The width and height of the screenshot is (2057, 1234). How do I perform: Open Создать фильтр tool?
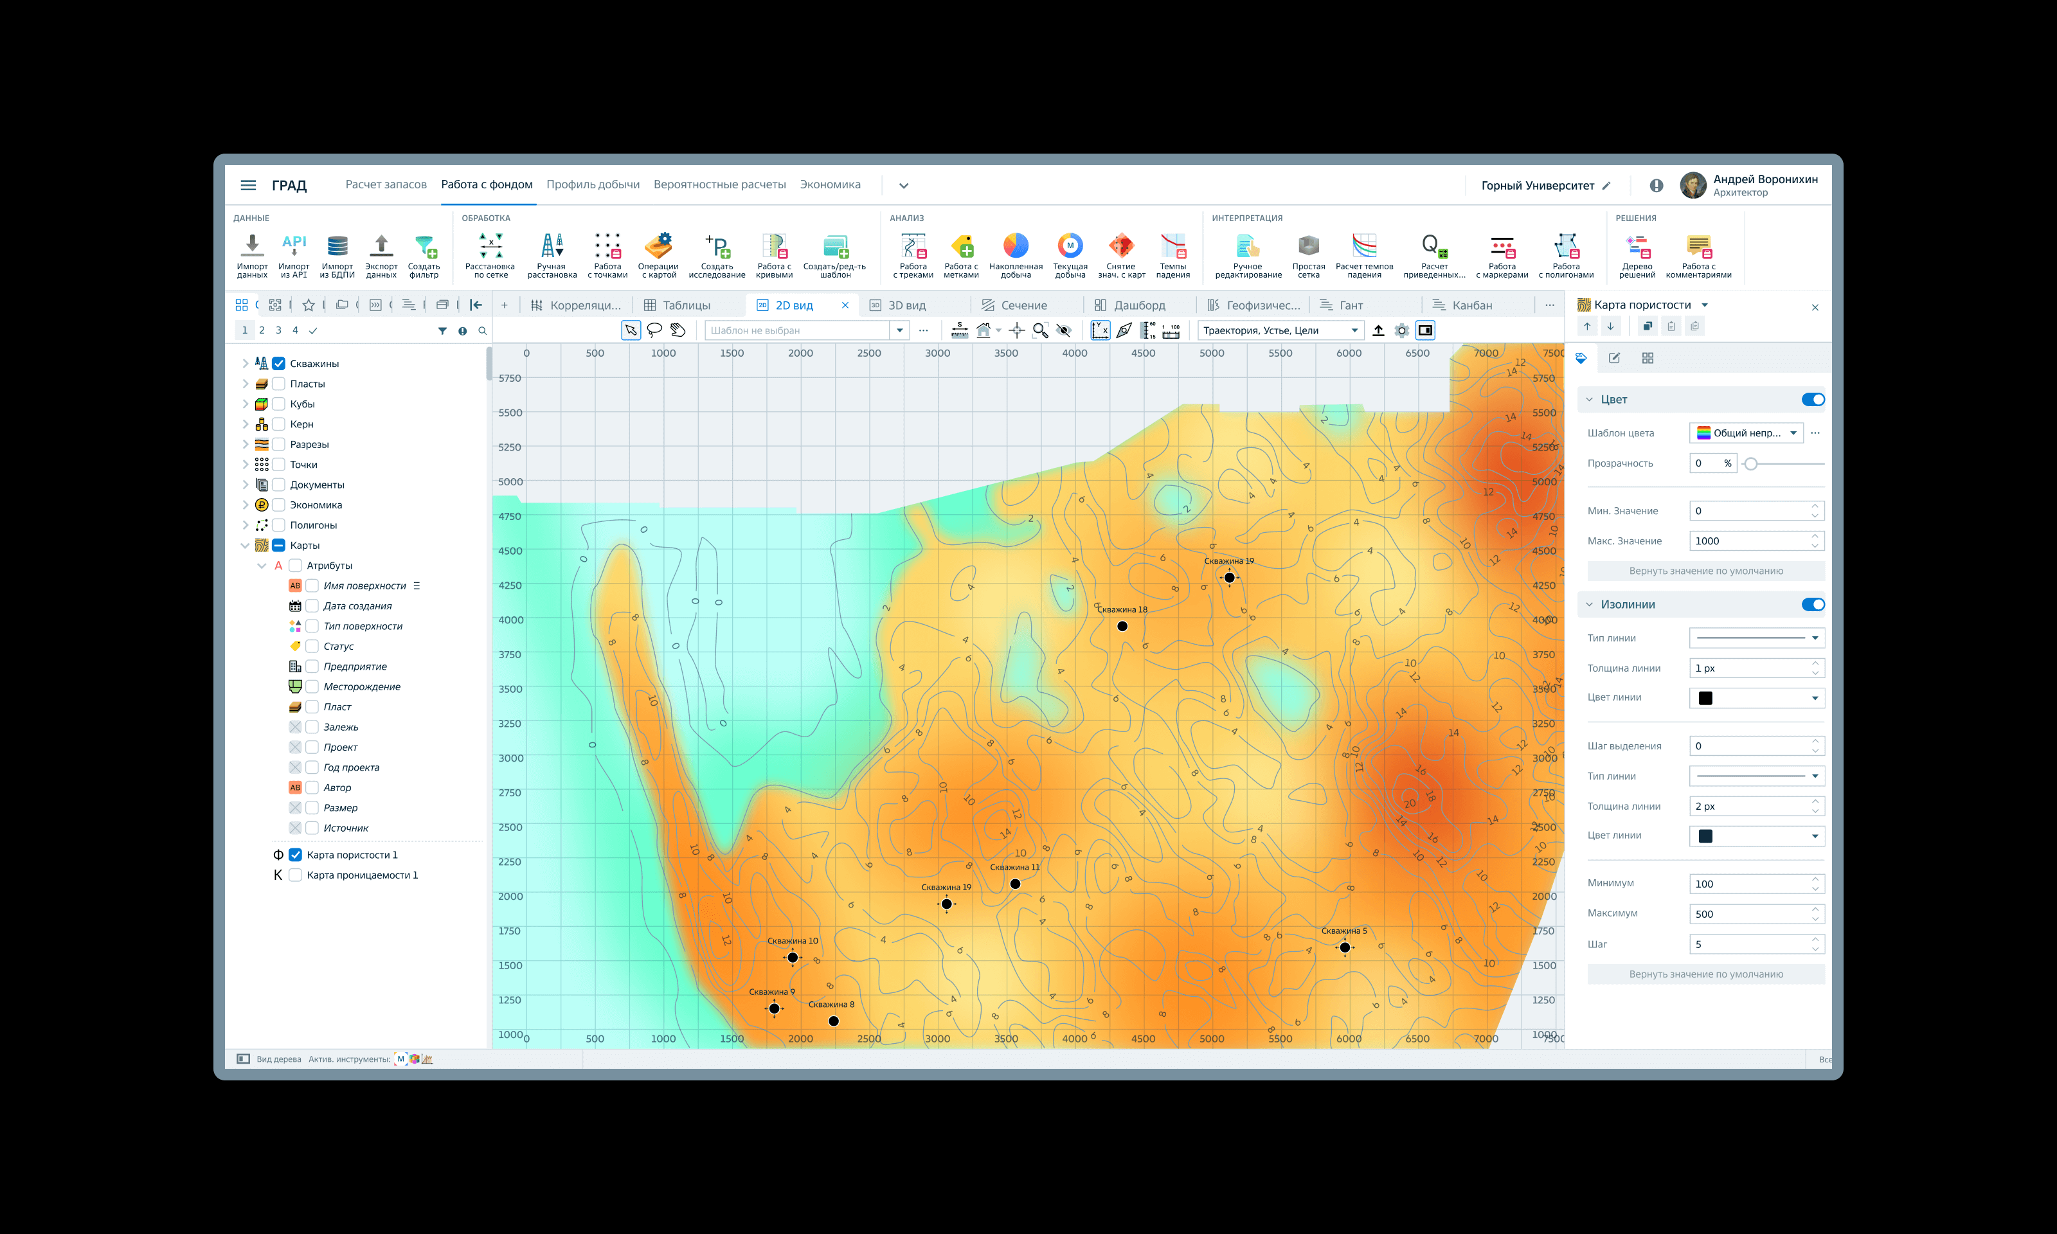424,247
